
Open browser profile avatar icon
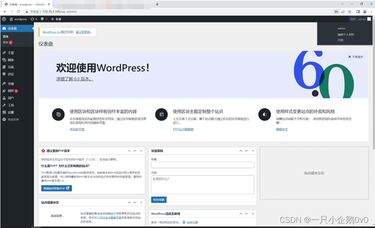pyautogui.click(x=365, y=11)
